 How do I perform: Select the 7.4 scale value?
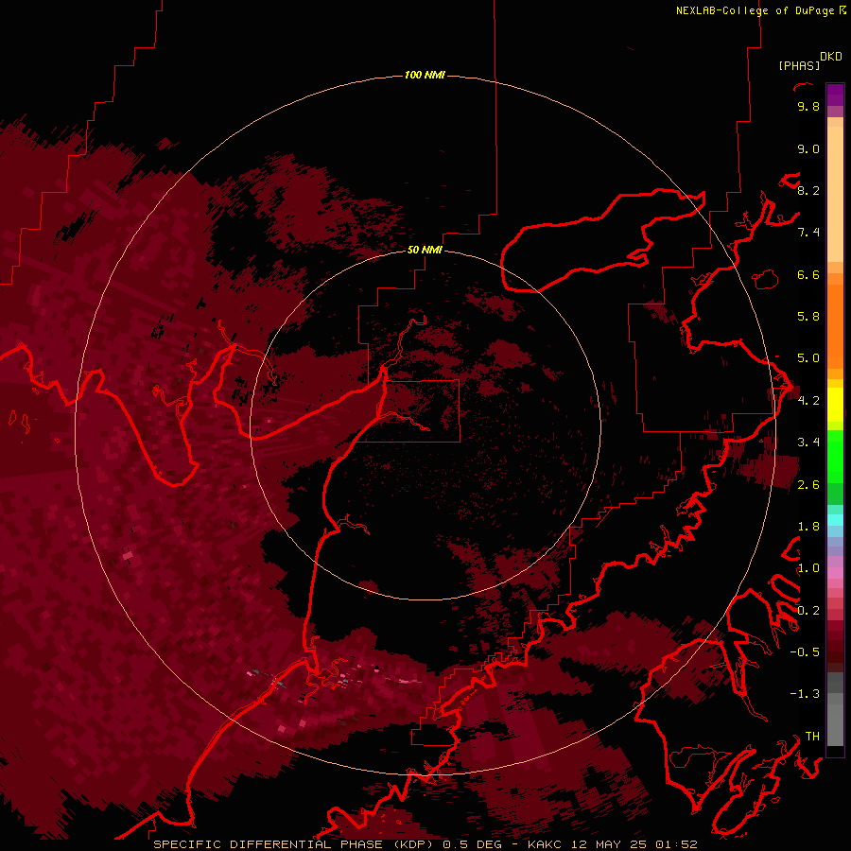pyautogui.click(x=808, y=233)
